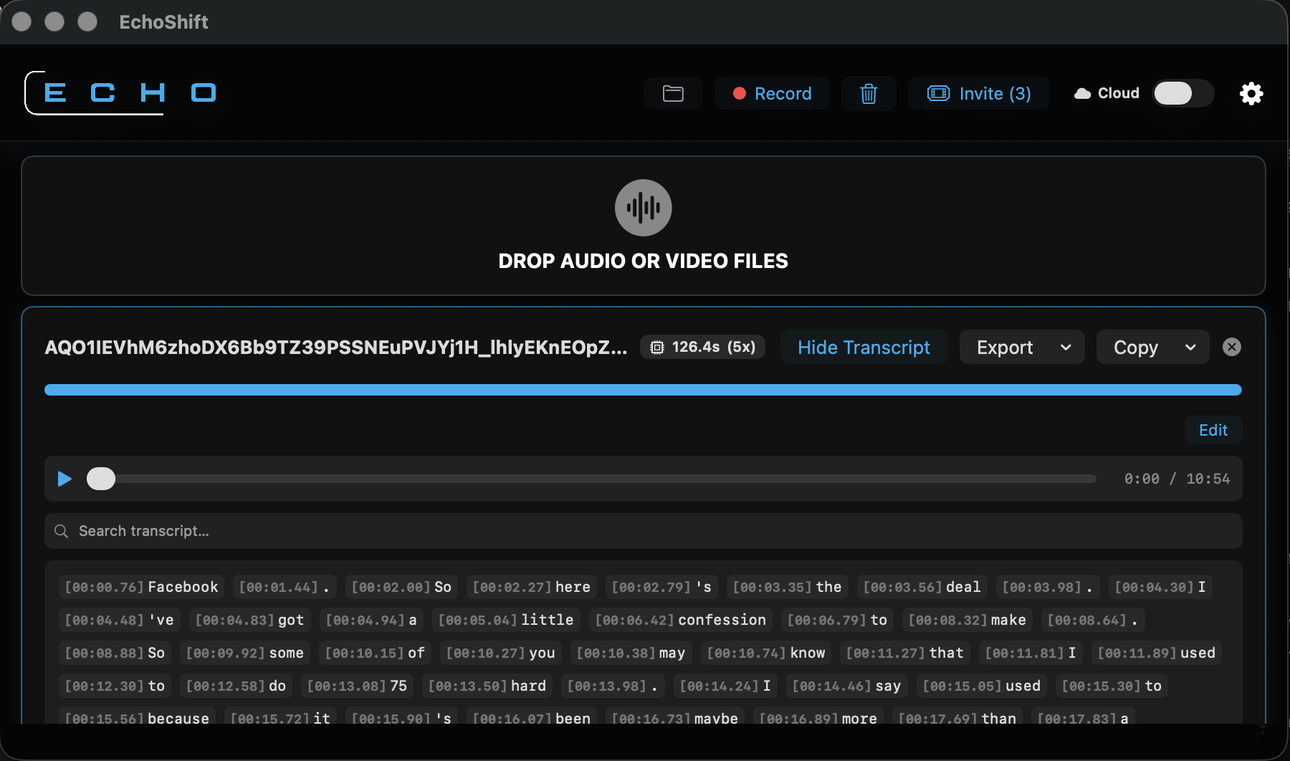Click the word 'deal' at 00:03.56

tap(922, 587)
